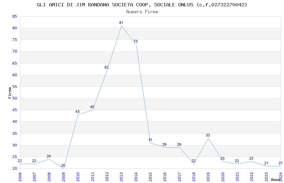284x183 pixels.
Task: Click the peak data label 81
Action: point(121,23)
